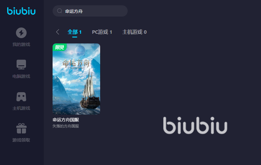Click the 游戏领取 sidebar label
Screen dimensions: 261x165
[21, 140]
